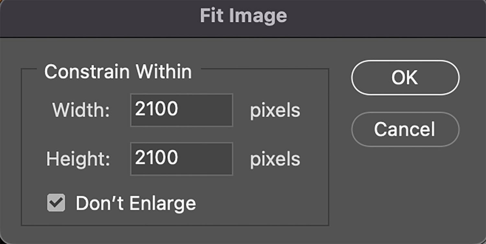Click the 2100 value in Width
This screenshot has height=244, width=486.
pos(156,109)
